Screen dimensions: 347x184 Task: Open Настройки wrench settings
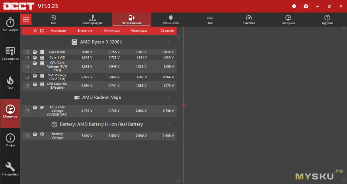point(10,169)
